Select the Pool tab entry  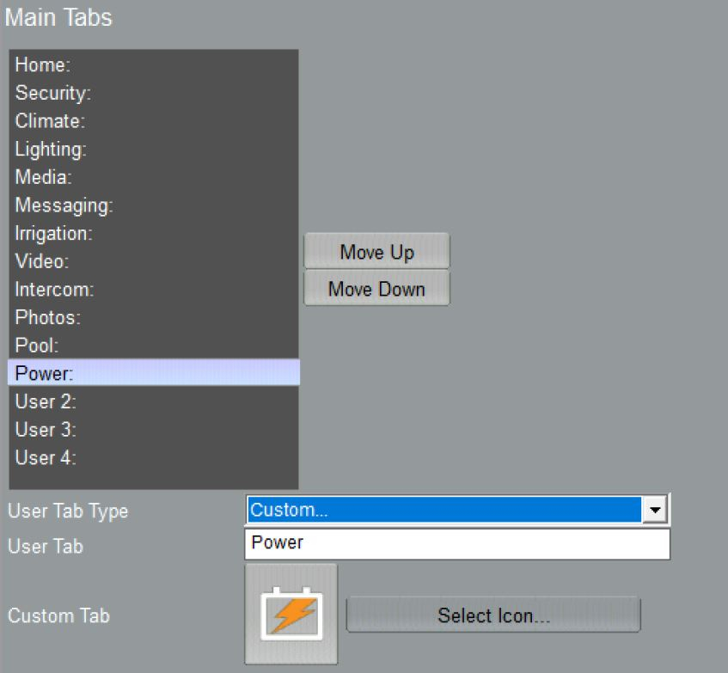pos(153,346)
